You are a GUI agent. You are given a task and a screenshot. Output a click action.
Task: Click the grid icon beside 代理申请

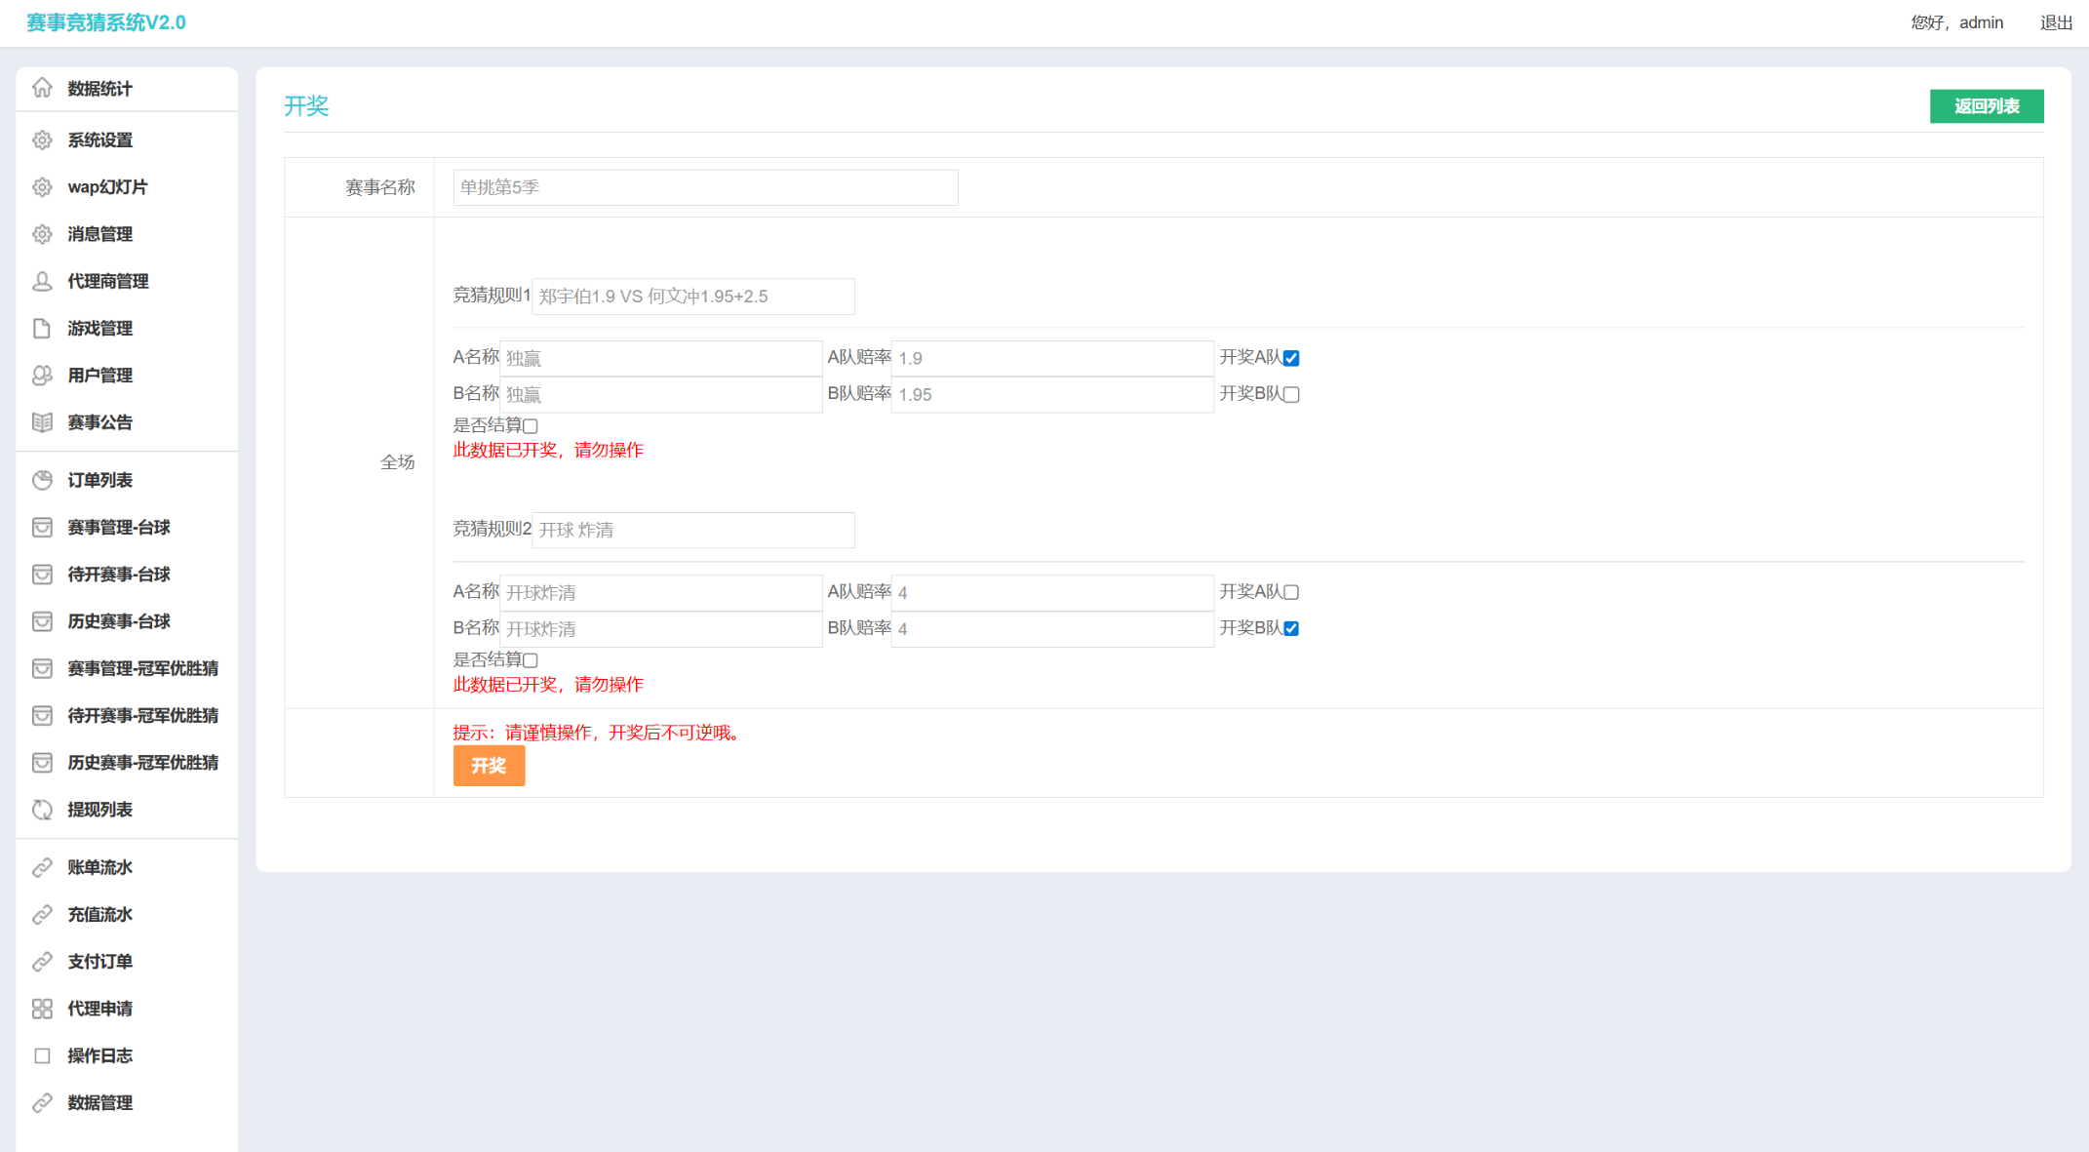click(x=42, y=1009)
